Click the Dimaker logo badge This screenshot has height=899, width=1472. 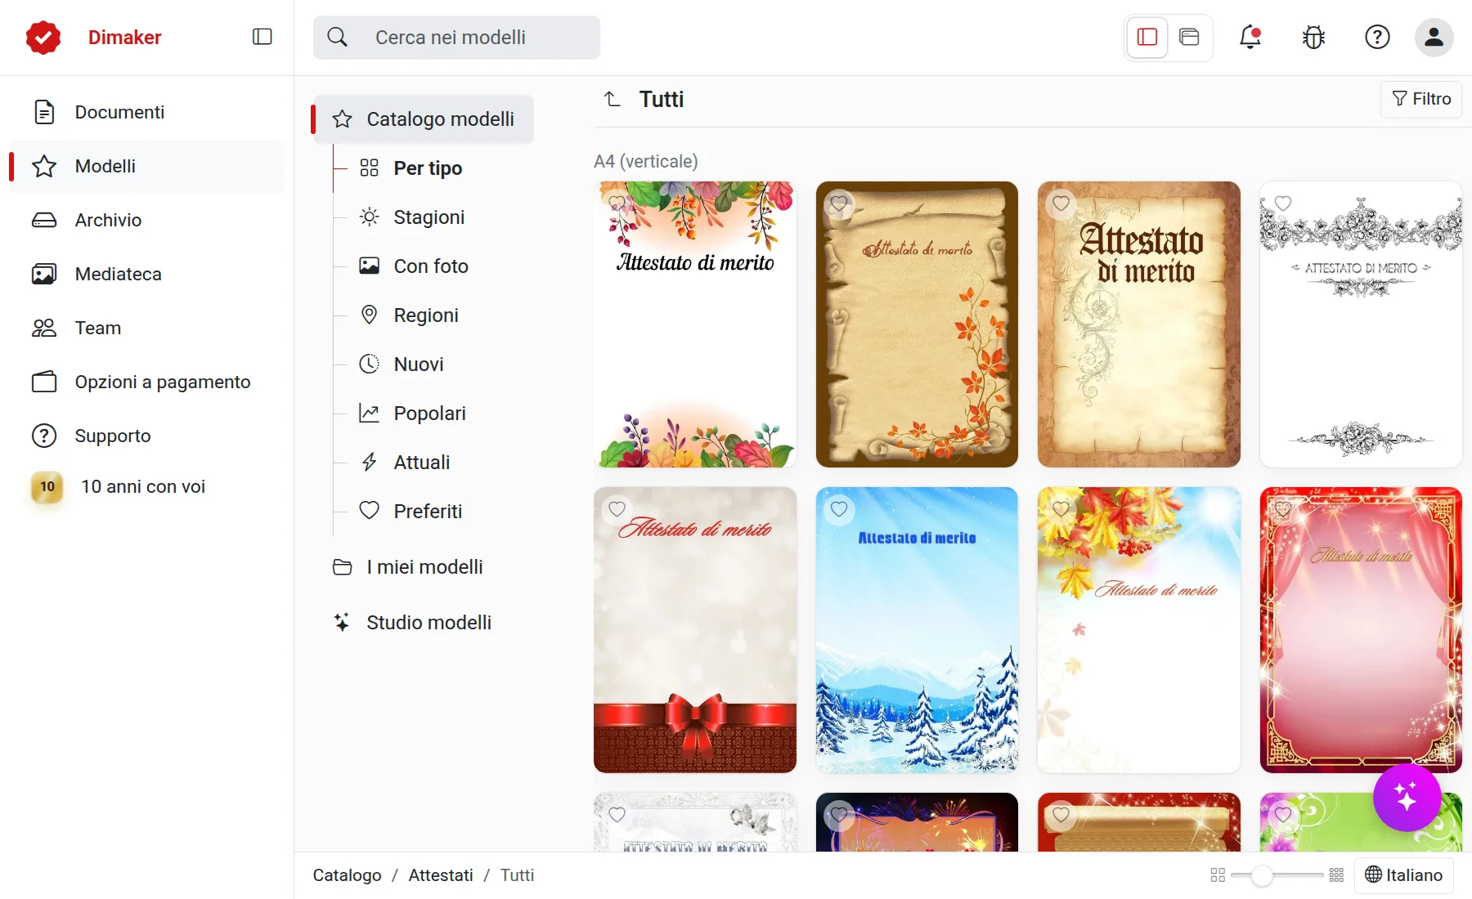click(x=43, y=37)
